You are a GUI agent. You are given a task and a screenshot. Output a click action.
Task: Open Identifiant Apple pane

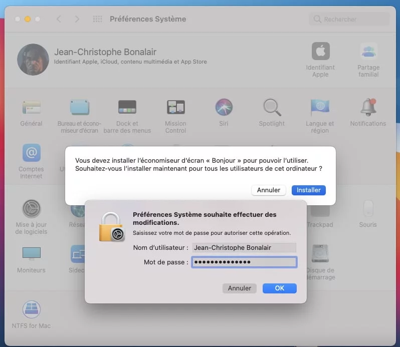click(x=321, y=51)
